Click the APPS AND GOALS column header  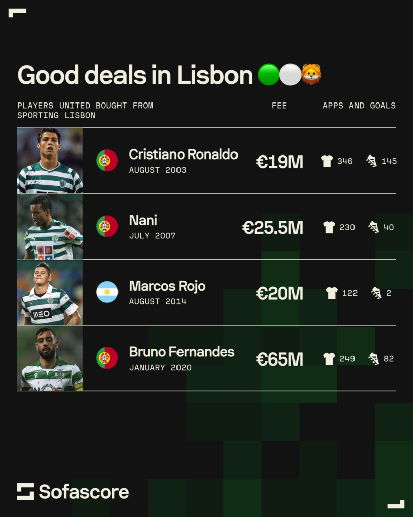pos(360,106)
